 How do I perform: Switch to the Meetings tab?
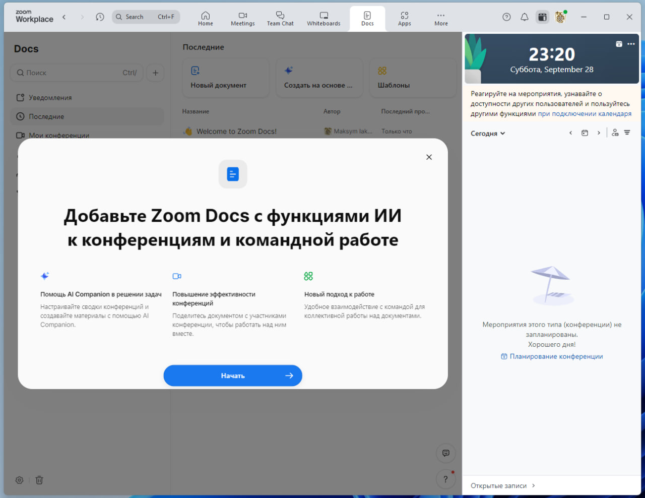pyautogui.click(x=242, y=19)
